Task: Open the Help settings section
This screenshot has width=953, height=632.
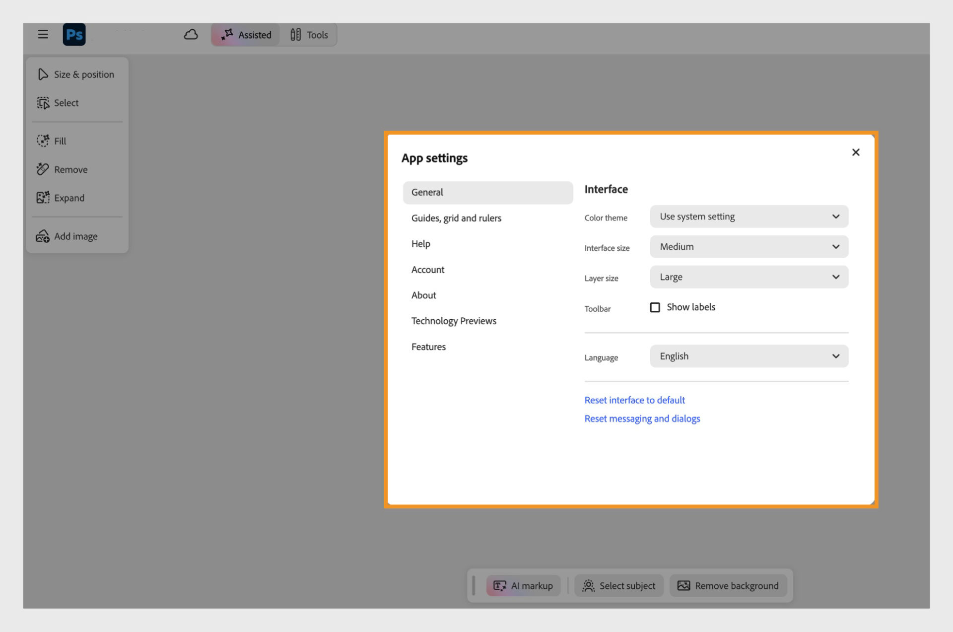Action: (488, 244)
